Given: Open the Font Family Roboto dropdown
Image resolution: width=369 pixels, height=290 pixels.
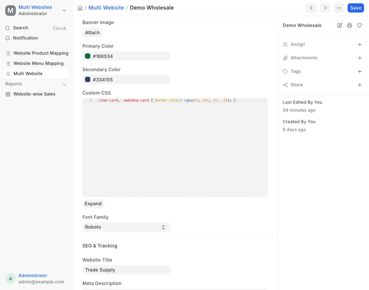Looking at the screenshot, I should (126, 227).
